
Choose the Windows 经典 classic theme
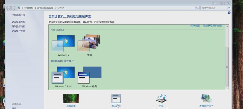coord(90,77)
